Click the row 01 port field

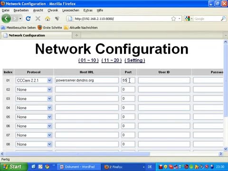click(x=128, y=80)
